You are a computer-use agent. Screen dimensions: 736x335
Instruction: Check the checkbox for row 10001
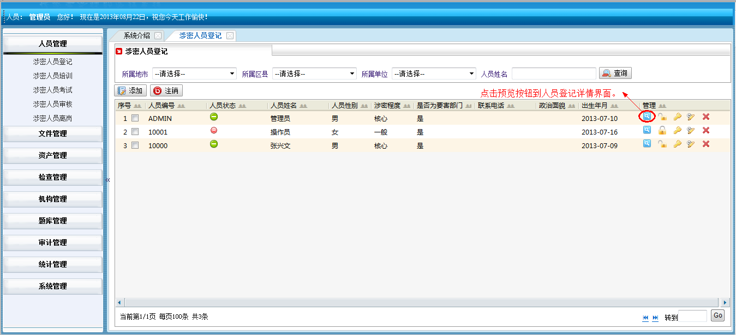click(x=135, y=131)
